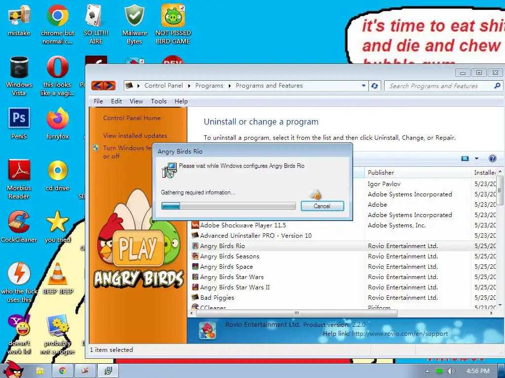Open the Help menu
The image size is (505, 378).
tap(181, 101)
